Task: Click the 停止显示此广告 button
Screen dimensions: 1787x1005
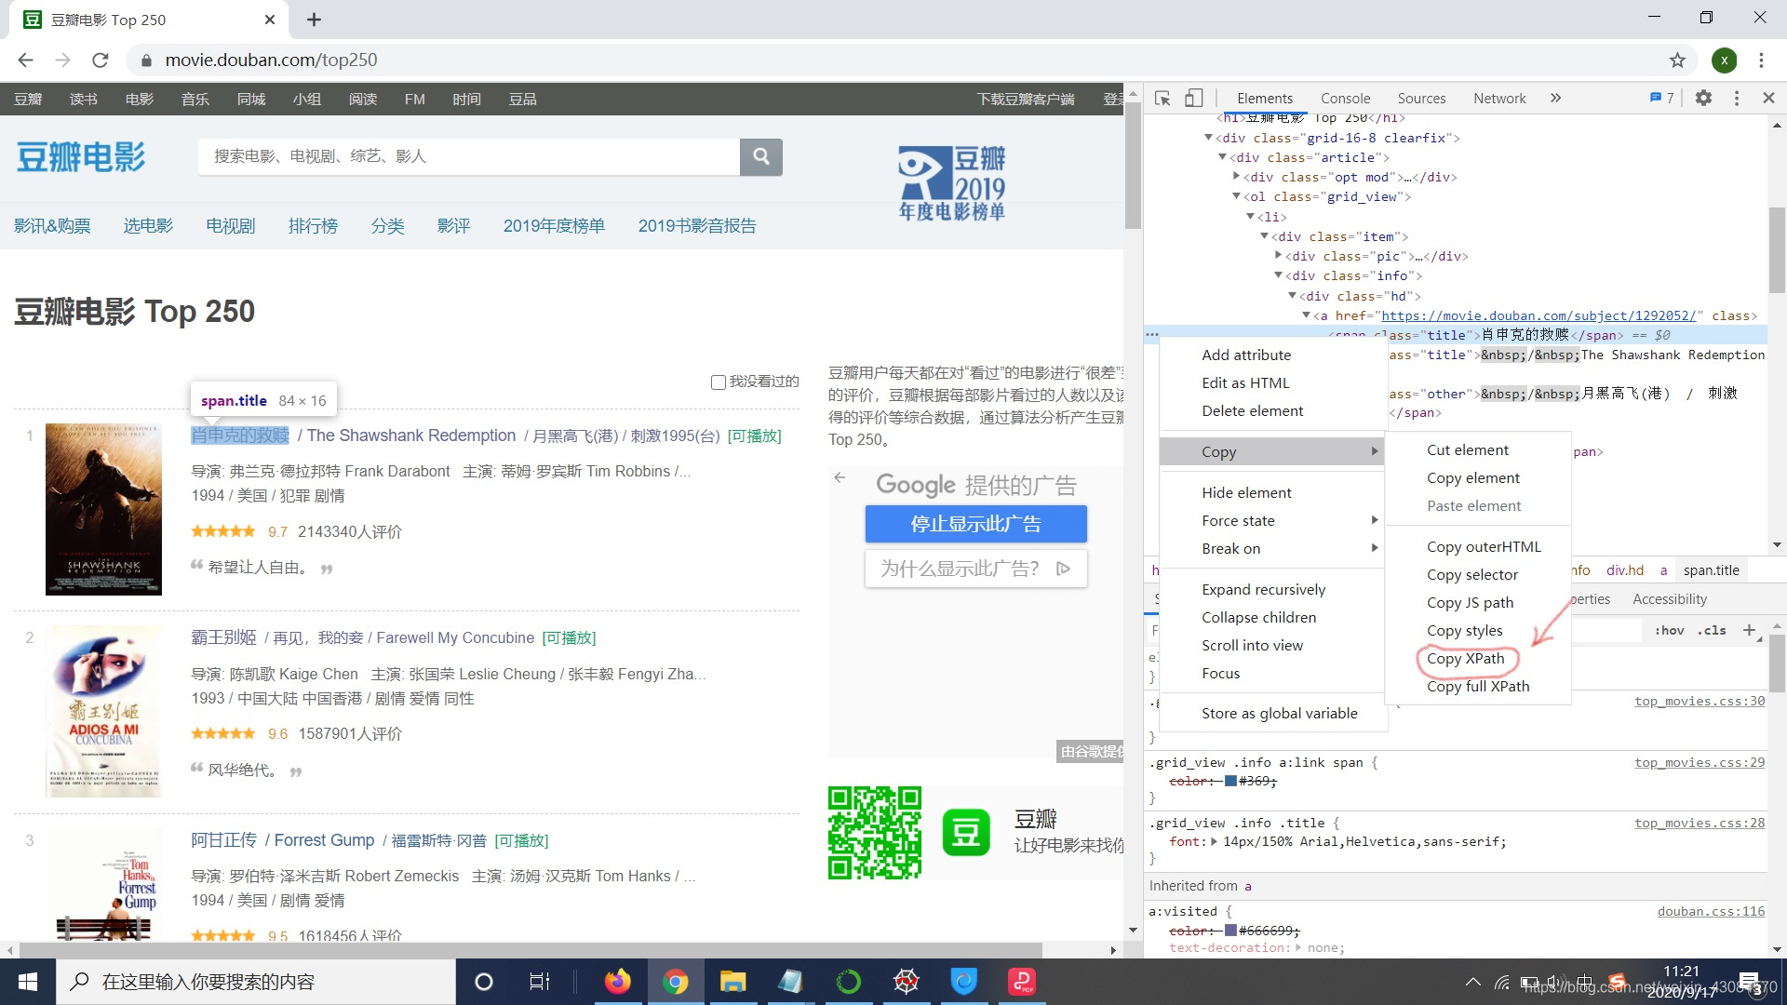Action: coord(975,524)
